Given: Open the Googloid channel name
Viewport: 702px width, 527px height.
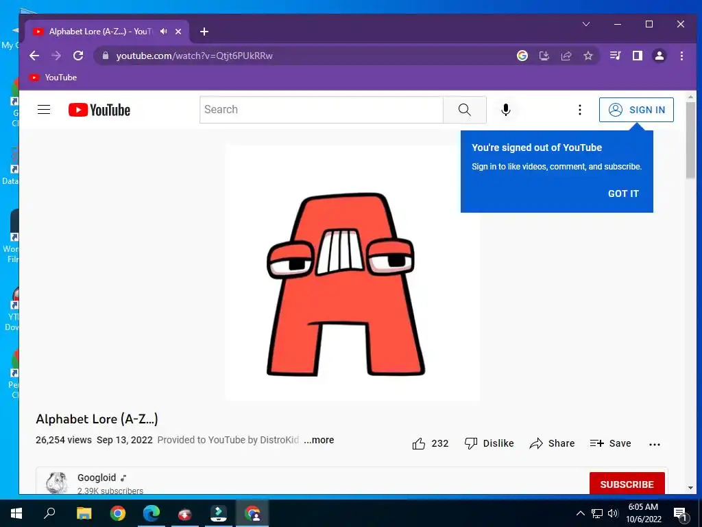Looking at the screenshot, I should tap(97, 478).
